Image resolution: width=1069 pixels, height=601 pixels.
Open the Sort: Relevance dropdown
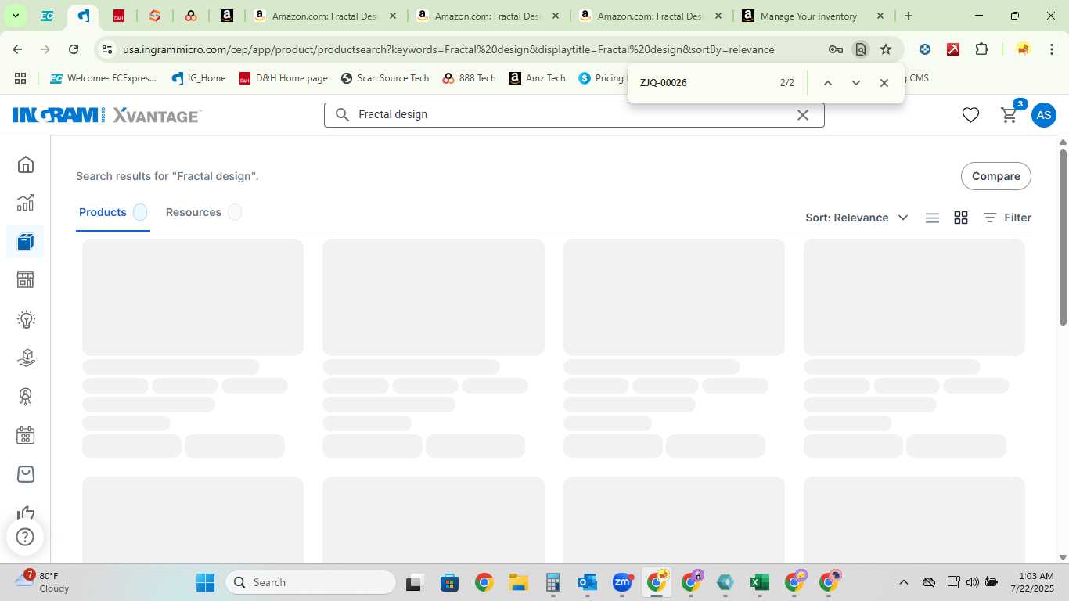pyautogui.click(x=857, y=218)
